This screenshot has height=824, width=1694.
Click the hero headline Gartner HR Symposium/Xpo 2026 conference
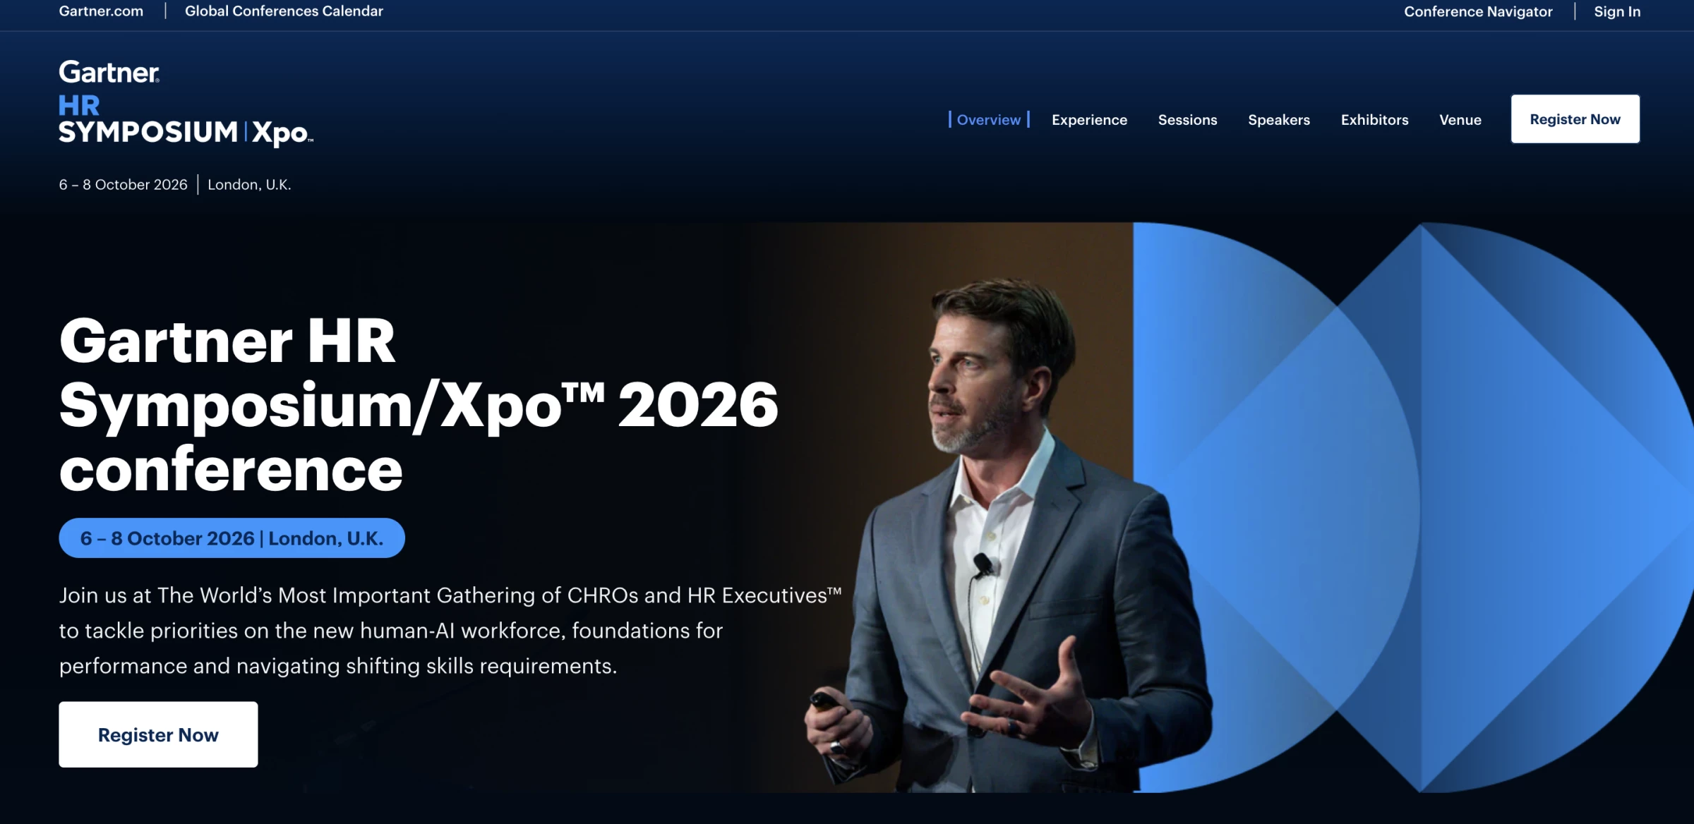(x=419, y=404)
